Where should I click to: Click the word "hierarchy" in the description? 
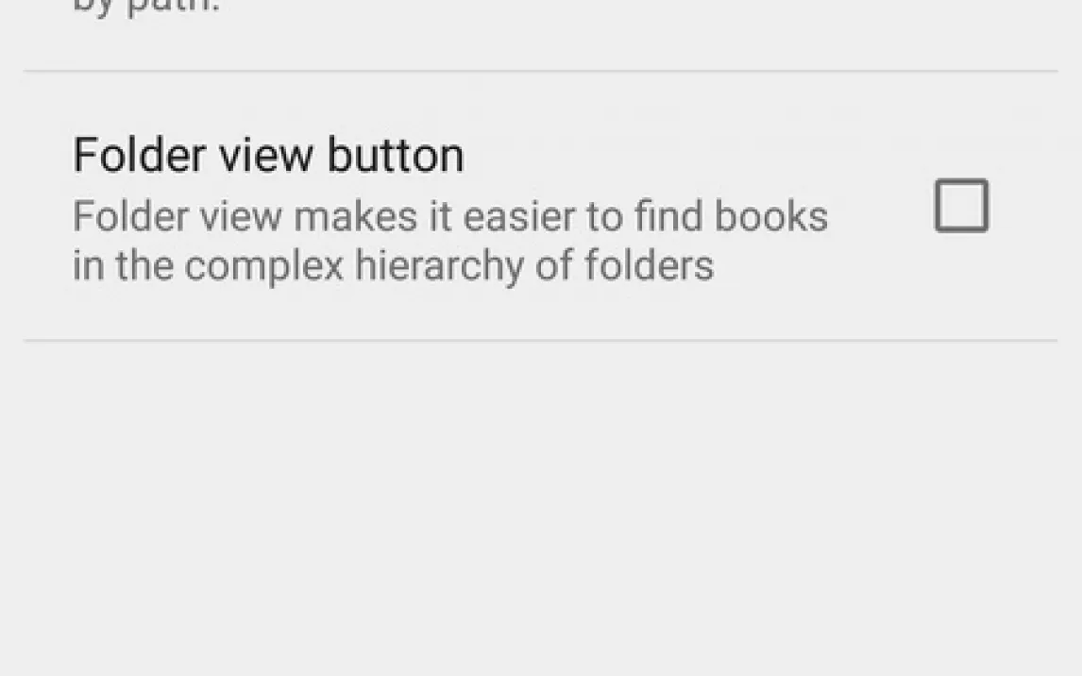point(439,265)
